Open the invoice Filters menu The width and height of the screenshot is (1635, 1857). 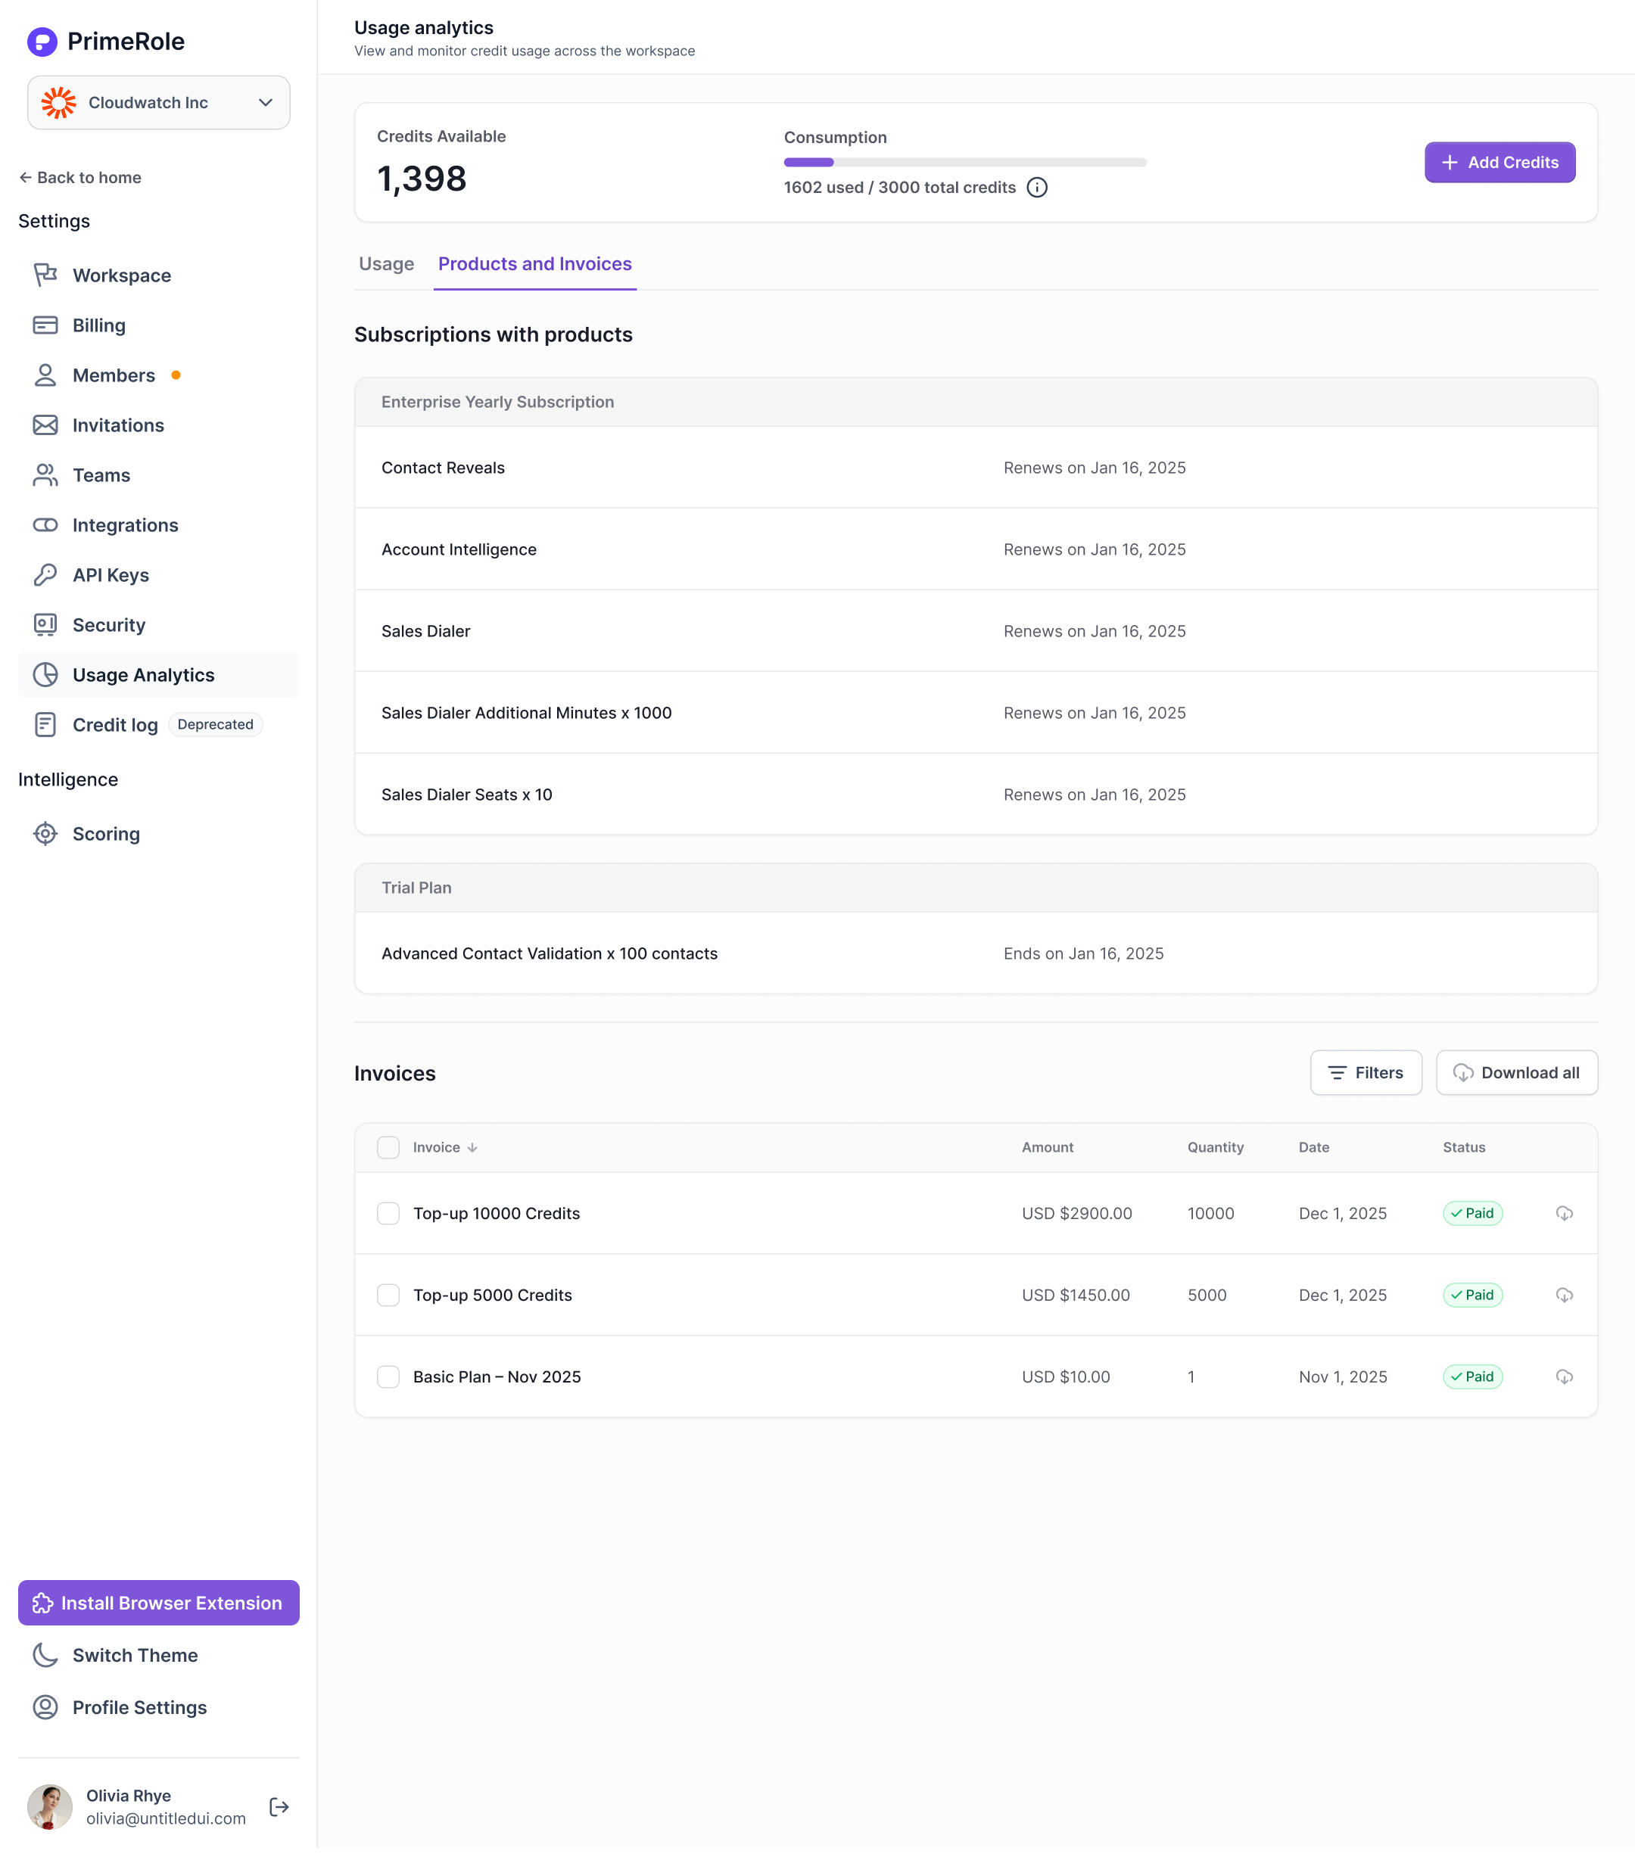1365,1073
